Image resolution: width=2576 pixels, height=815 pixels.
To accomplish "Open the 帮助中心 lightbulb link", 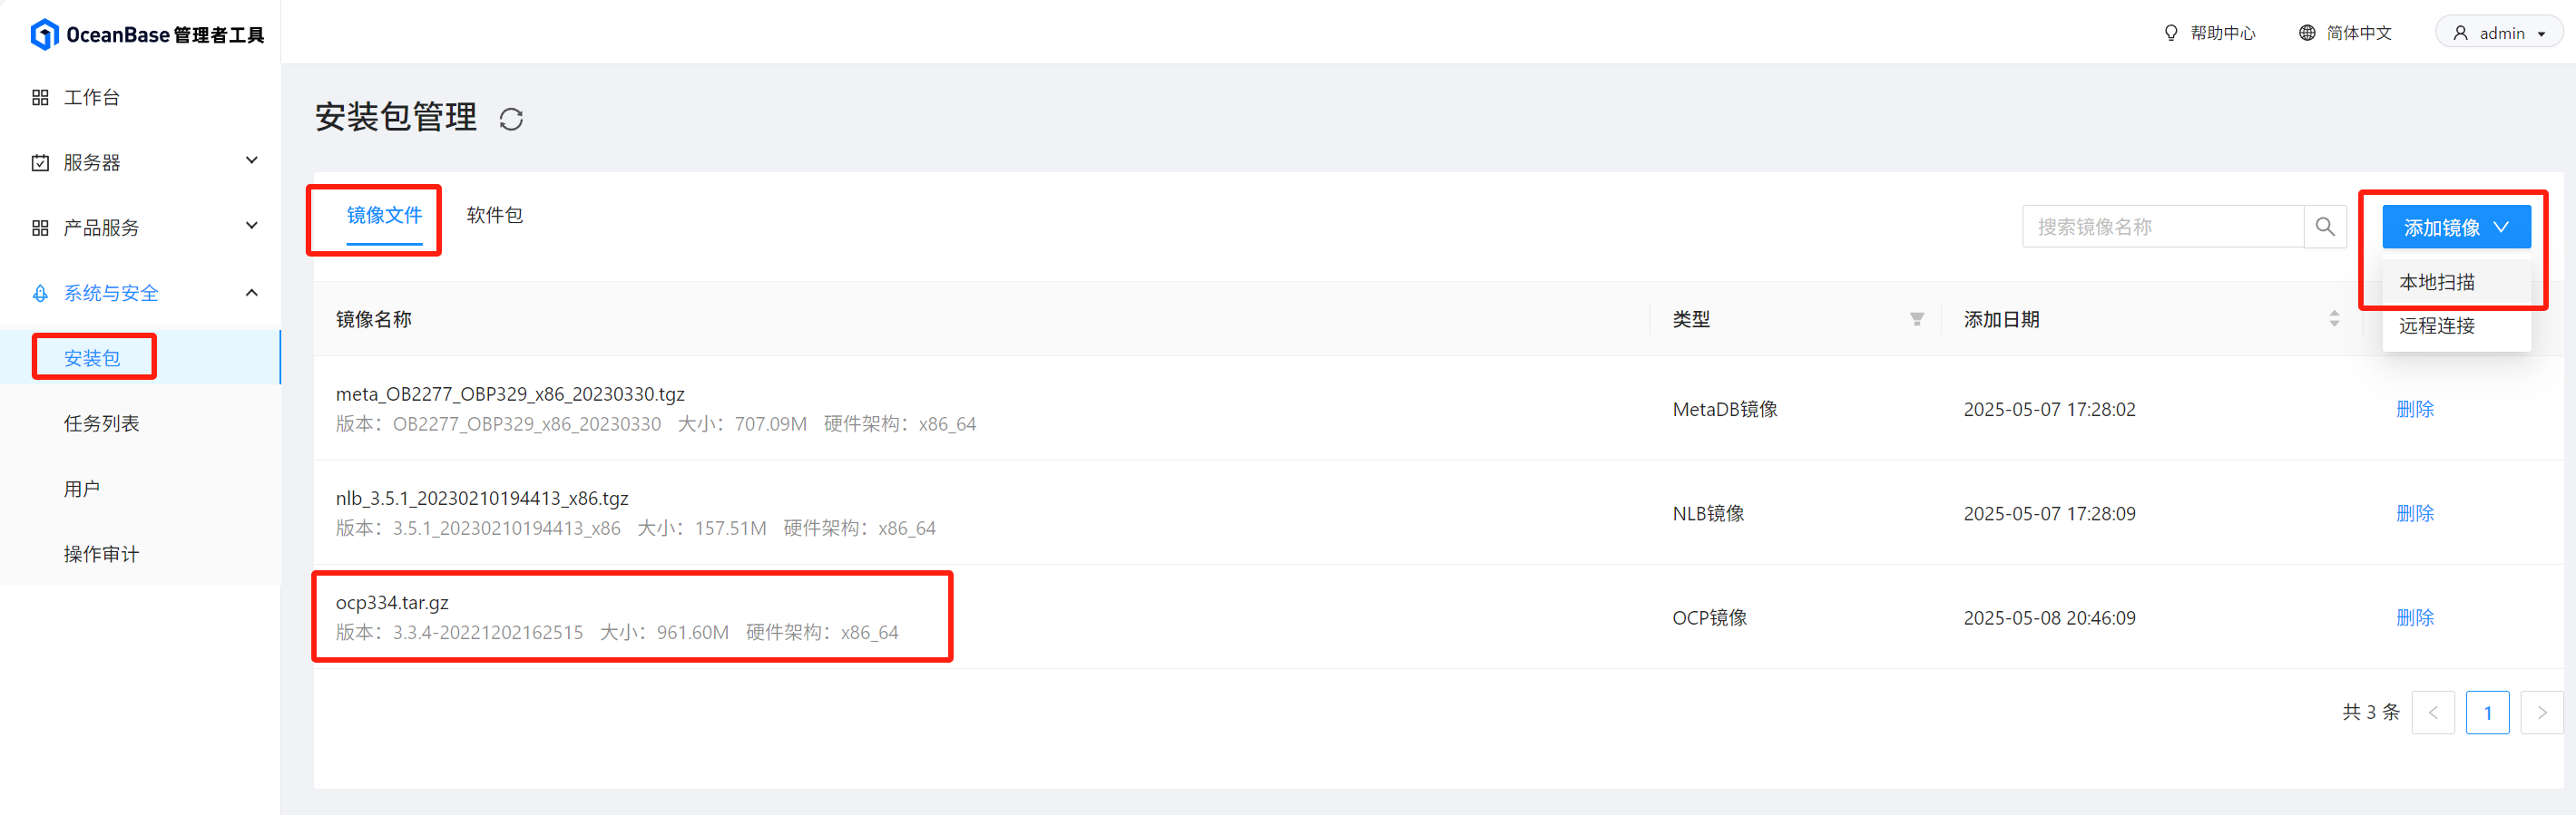I will click(2211, 33).
